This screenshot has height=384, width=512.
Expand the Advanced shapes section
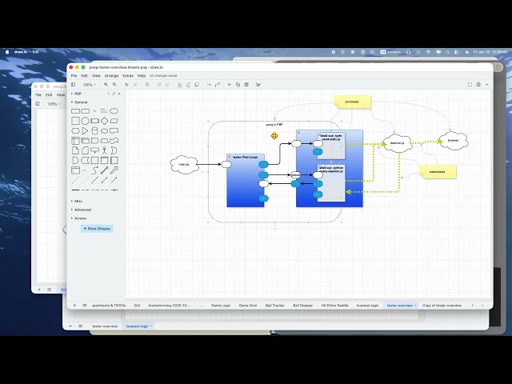(82, 210)
